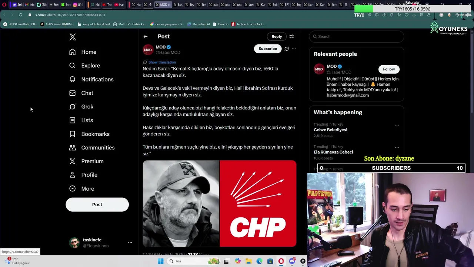Image resolution: width=474 pixels, height=267 pixels.
Task: Open the Gebze Belediyesi trend
Action: click(330, 130)
